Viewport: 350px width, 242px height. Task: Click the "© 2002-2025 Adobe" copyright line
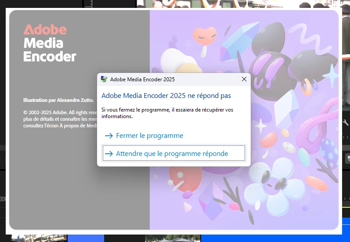tap(60, 112)
